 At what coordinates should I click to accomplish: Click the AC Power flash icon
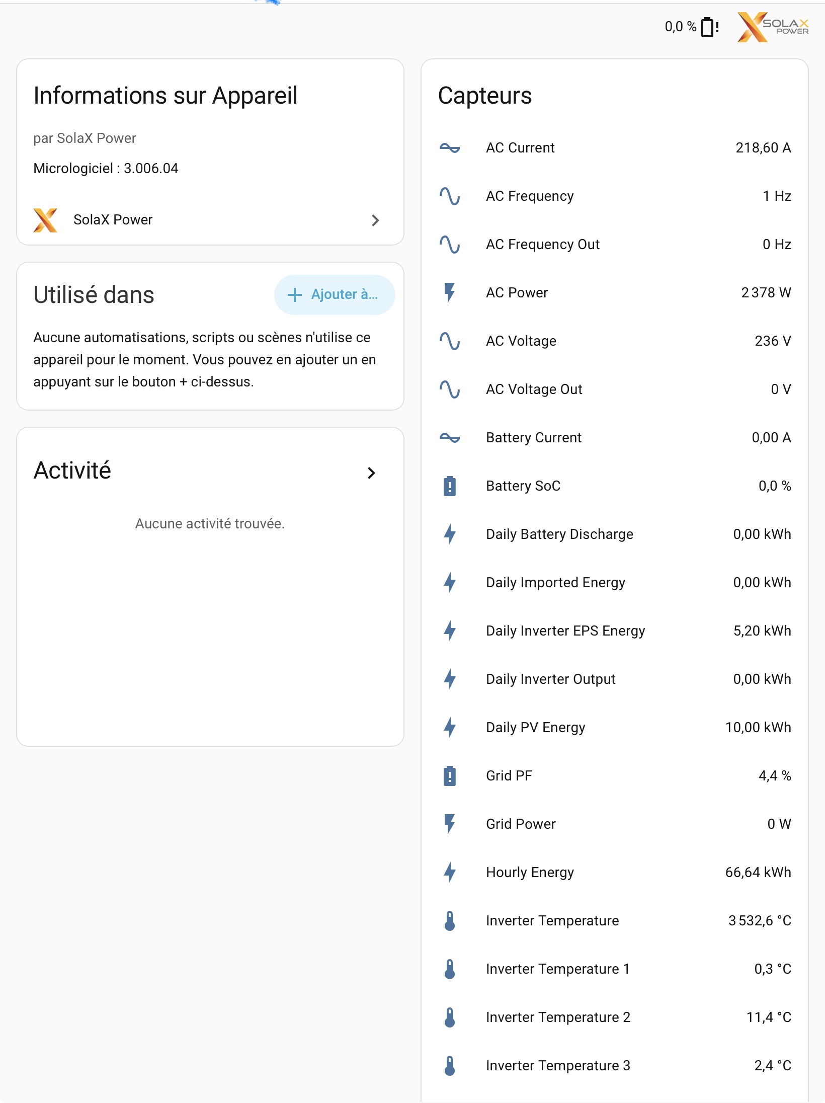(x=450, y=293)
